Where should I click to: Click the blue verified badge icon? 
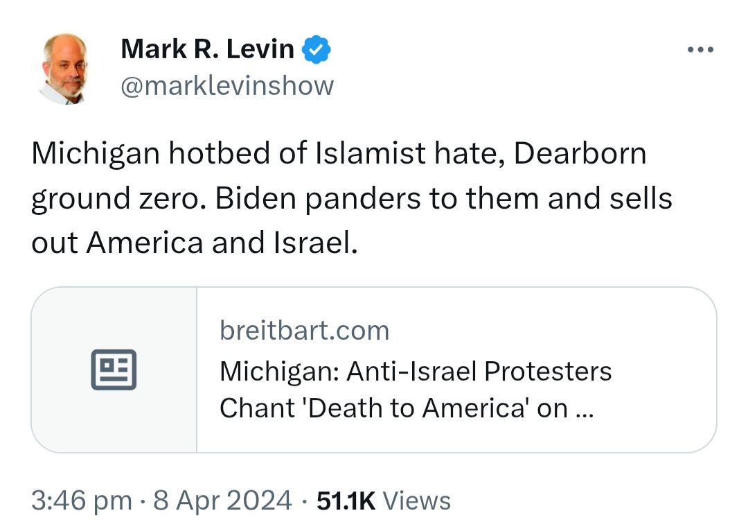[x=317, y=49]
